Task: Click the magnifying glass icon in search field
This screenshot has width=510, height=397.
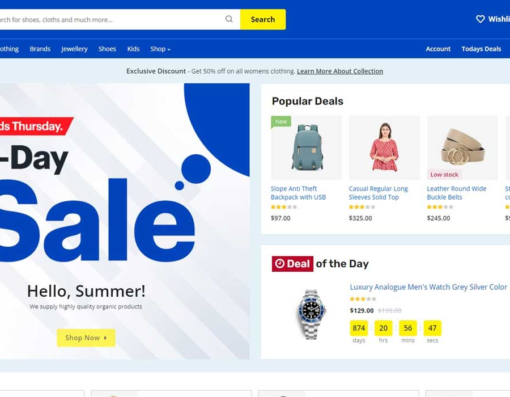Action: (x=229, y=19)
